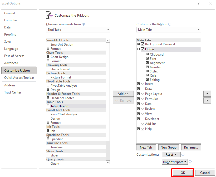216x177 pixels.
Task: Collapse the Home tab tree node
Action: (x=139, y=49)
